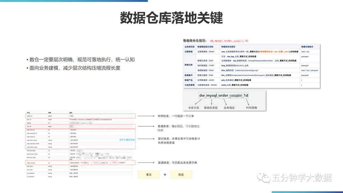Select the mysql box in the naming diagram

tap(212, 95)
